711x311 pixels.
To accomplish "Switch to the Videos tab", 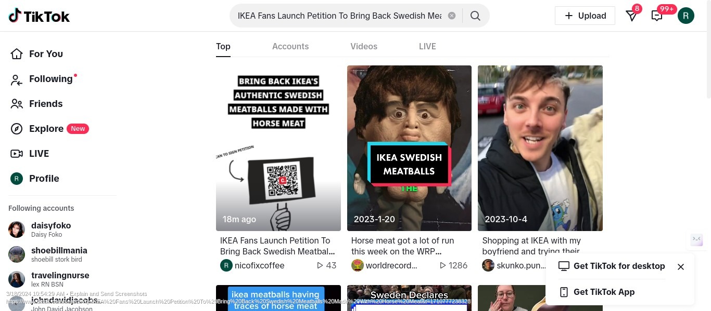I will click(x=364, y=46).
